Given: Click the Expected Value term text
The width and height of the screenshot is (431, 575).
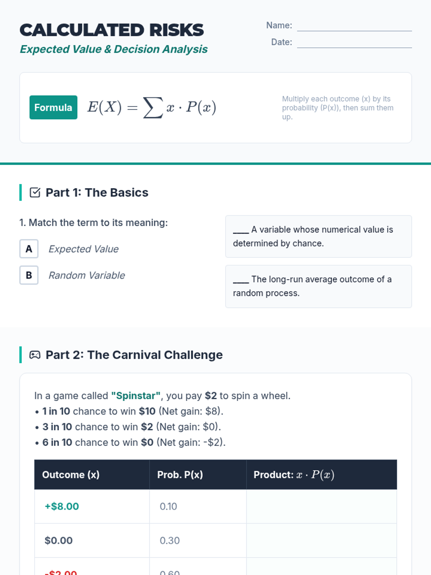Looking at the screenshot, I should pyautogui.click(x=83, y=249).
